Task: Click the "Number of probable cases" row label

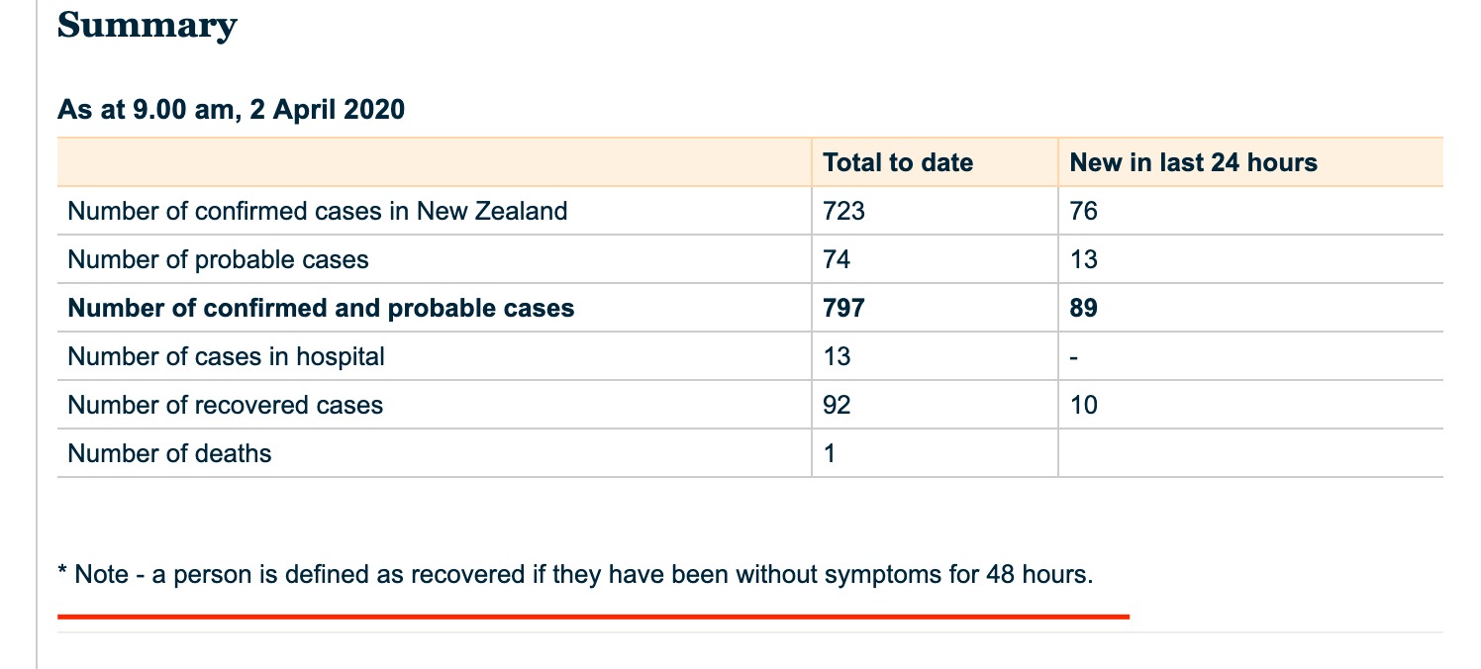Action: 218,259
